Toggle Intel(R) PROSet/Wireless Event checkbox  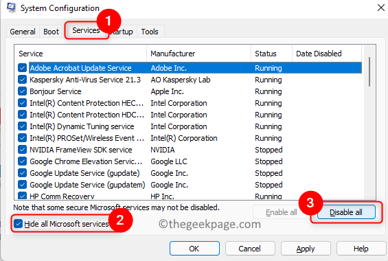(x=22, y=138)
